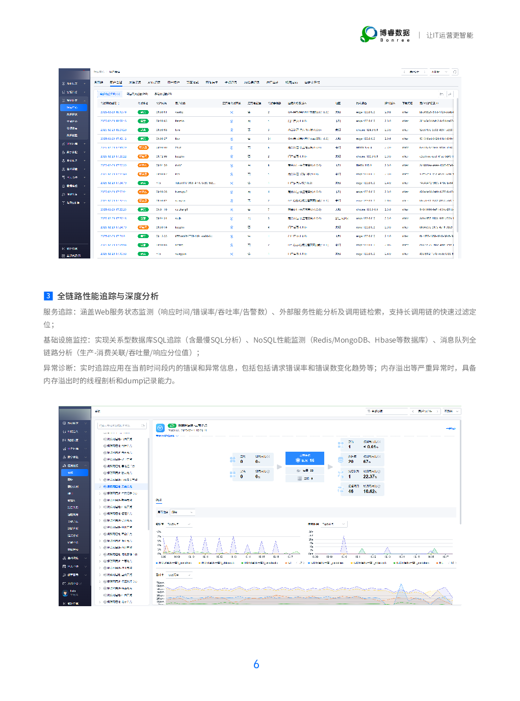Screen dimensions: 520x701
Task: Click the message queue icon beside 22.37%
Action: pos(341,474)
